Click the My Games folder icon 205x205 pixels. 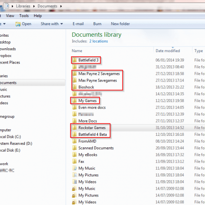pyautogui.click(x=74, y=101)
